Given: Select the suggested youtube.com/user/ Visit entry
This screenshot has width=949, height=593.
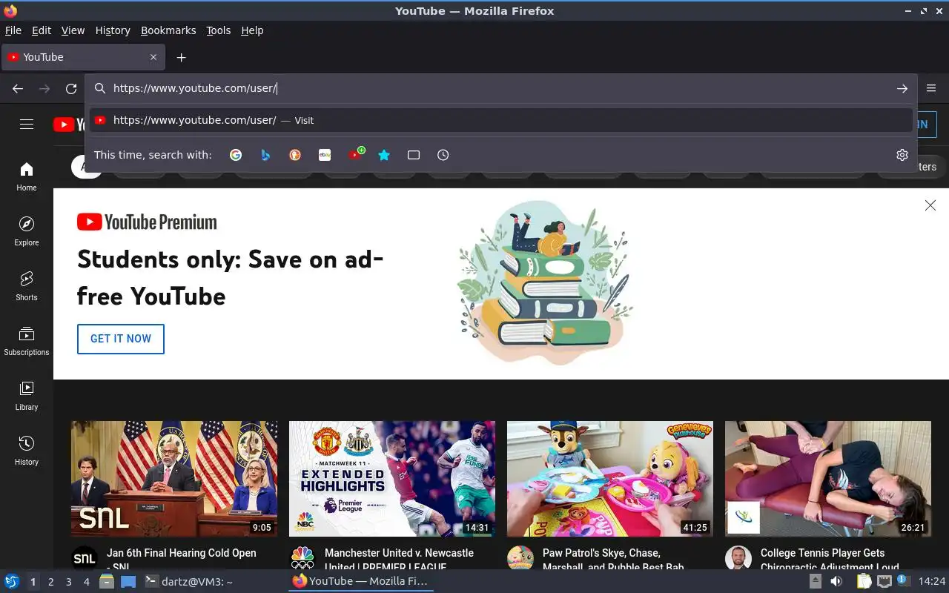Looking at the screenshot, I should [500, 120].
